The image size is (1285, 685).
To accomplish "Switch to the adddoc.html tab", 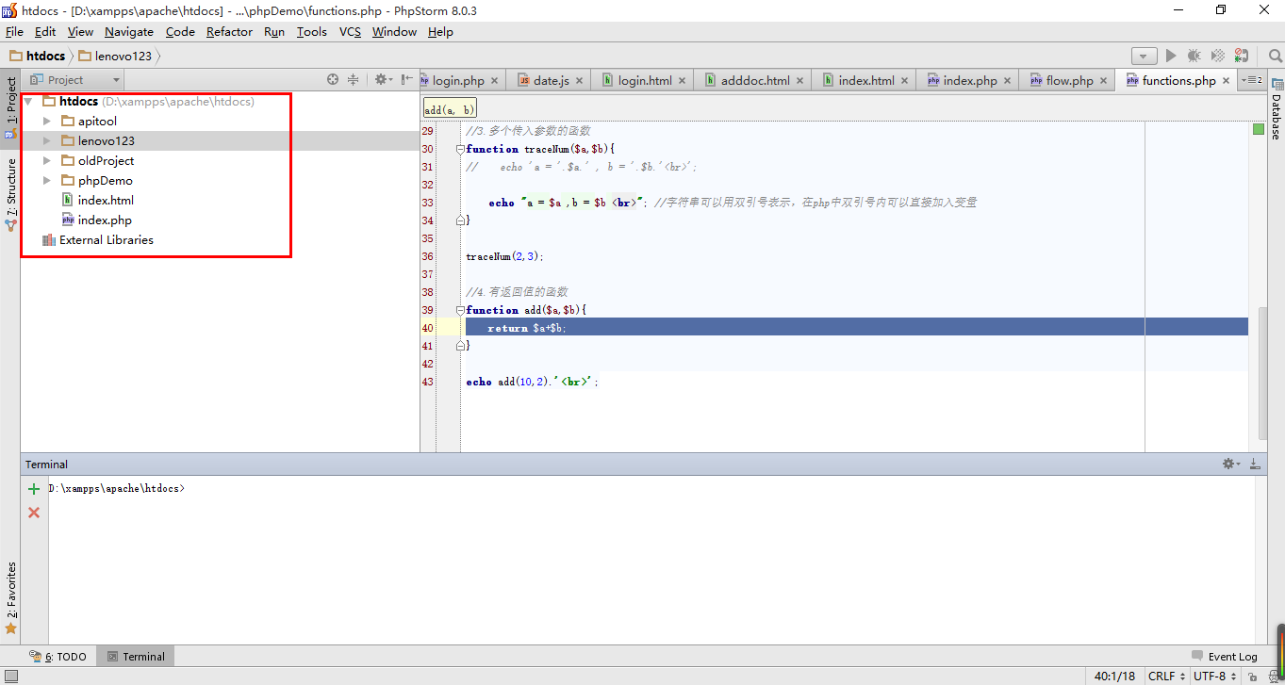I will (755, 81).
